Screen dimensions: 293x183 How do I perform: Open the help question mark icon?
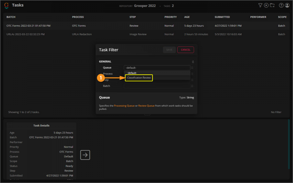281,5
